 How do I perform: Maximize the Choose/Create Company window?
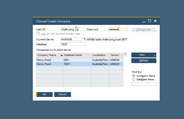[149, 21]
